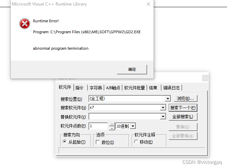The height and width of the screenshot is (168, 227).
Task: Click the status bar of the search dialog
Action: point(132,150)
